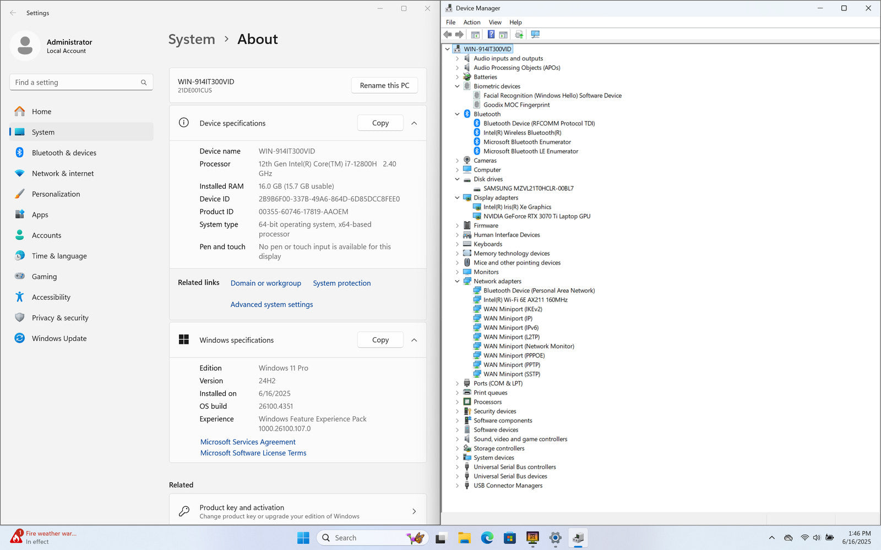This screenshot has height=550, width=881.
Task: Click the Find a setting search box
Action: pos(77,82)
